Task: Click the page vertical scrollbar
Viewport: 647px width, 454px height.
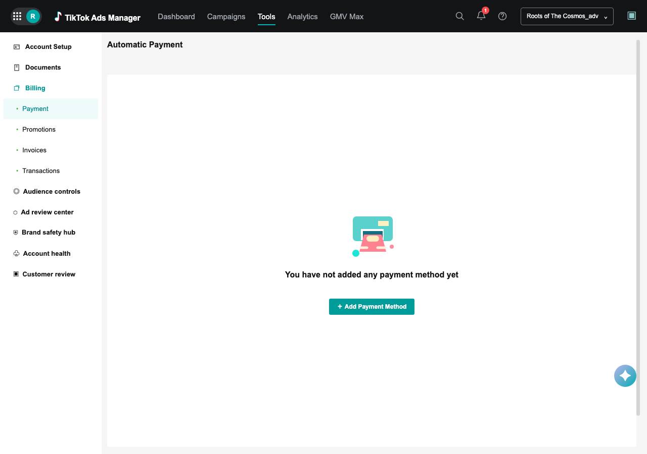Action: point(638,228)
